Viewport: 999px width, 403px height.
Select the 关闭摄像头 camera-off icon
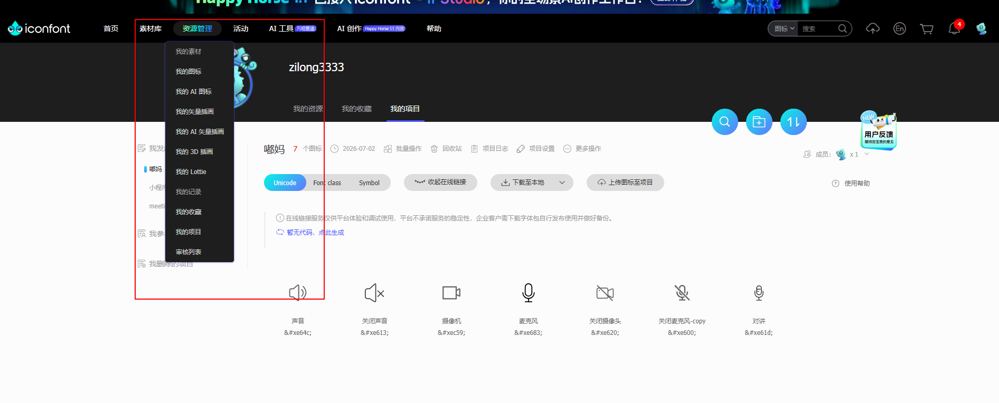click(x=605, y=293)
